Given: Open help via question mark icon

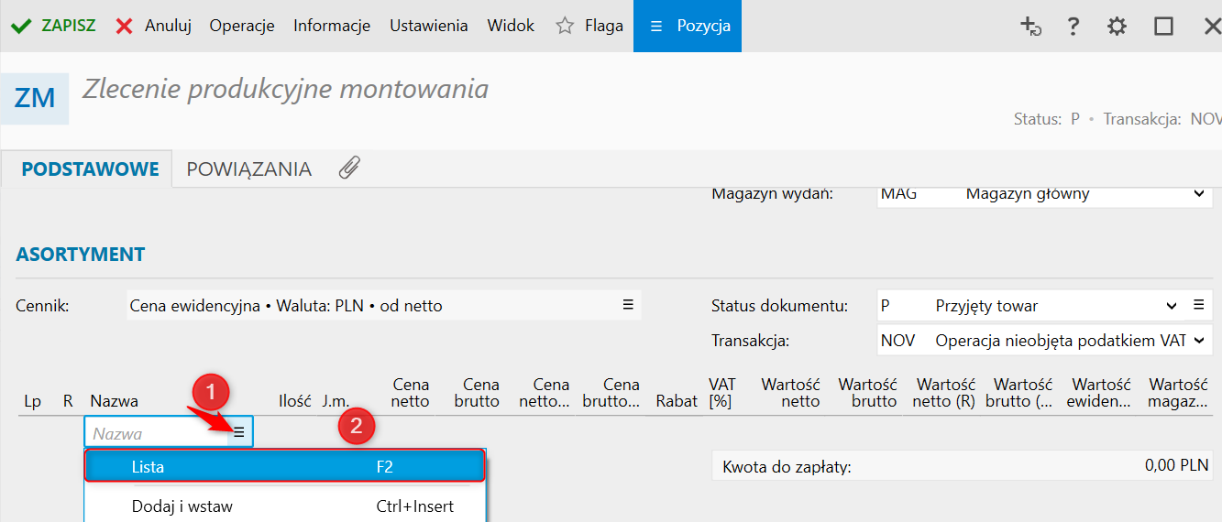Looking at the screenshot, I should [x=1073, y=26].
